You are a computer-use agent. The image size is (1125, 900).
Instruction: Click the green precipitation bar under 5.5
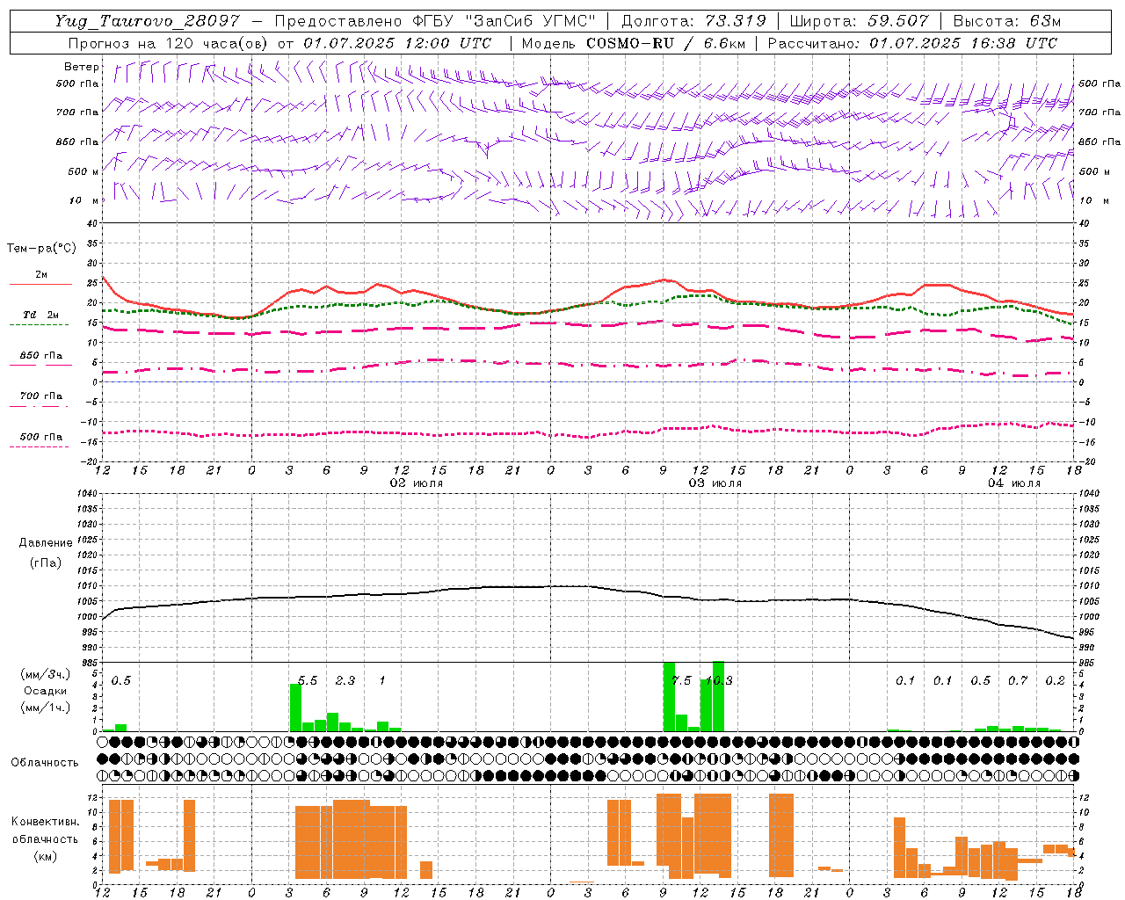[x=295, y=708]
